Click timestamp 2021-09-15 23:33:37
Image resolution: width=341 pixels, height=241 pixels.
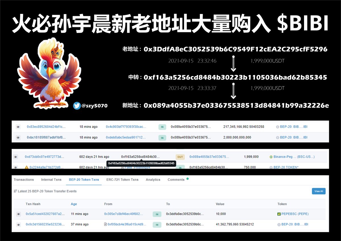coord(192,88)
